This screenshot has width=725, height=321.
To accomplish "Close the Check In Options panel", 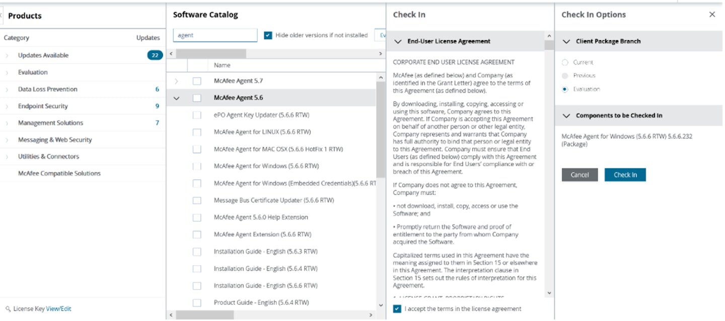I will pos(712,15).
